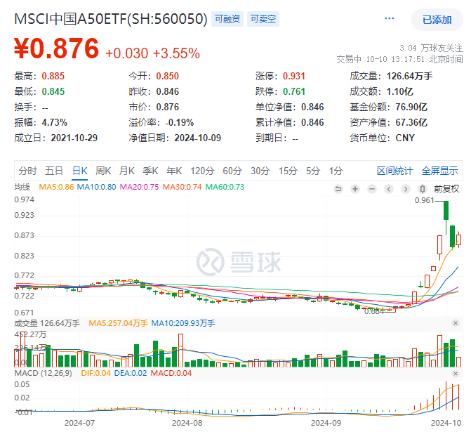Select the 1分 interval tab

336,171
